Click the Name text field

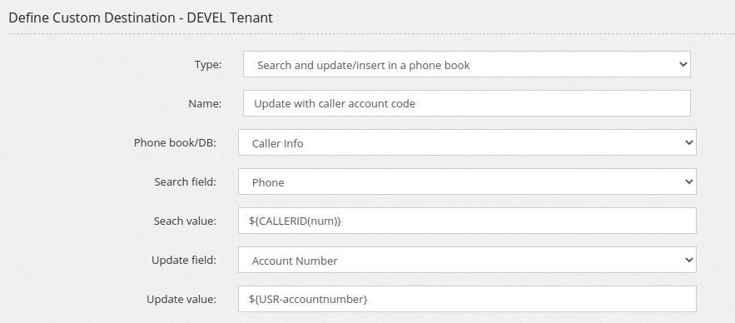pyautogui.click(x=466, y=103)
